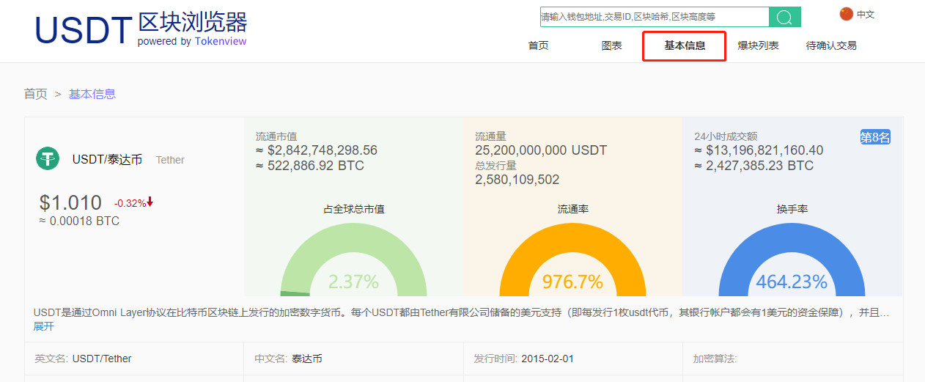Click the ≈ 522,886.92 BTC value

click(x=309, y=166)
